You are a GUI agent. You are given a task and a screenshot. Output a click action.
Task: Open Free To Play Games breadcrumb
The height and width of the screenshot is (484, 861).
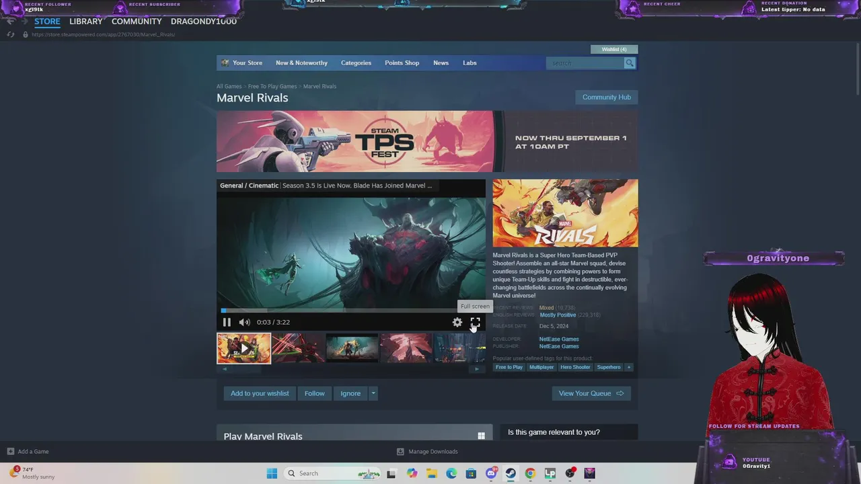[272, 86]
